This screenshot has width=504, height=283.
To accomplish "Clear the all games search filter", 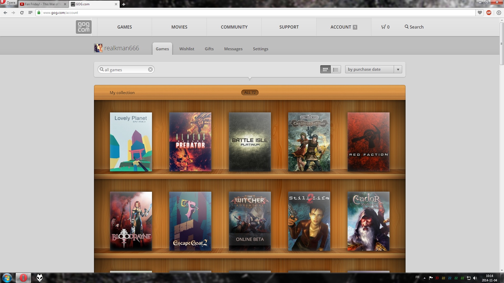I will coord(150,69).
